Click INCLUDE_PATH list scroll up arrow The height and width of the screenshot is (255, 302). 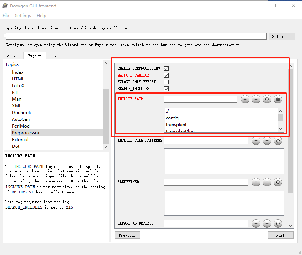(281, 111)
